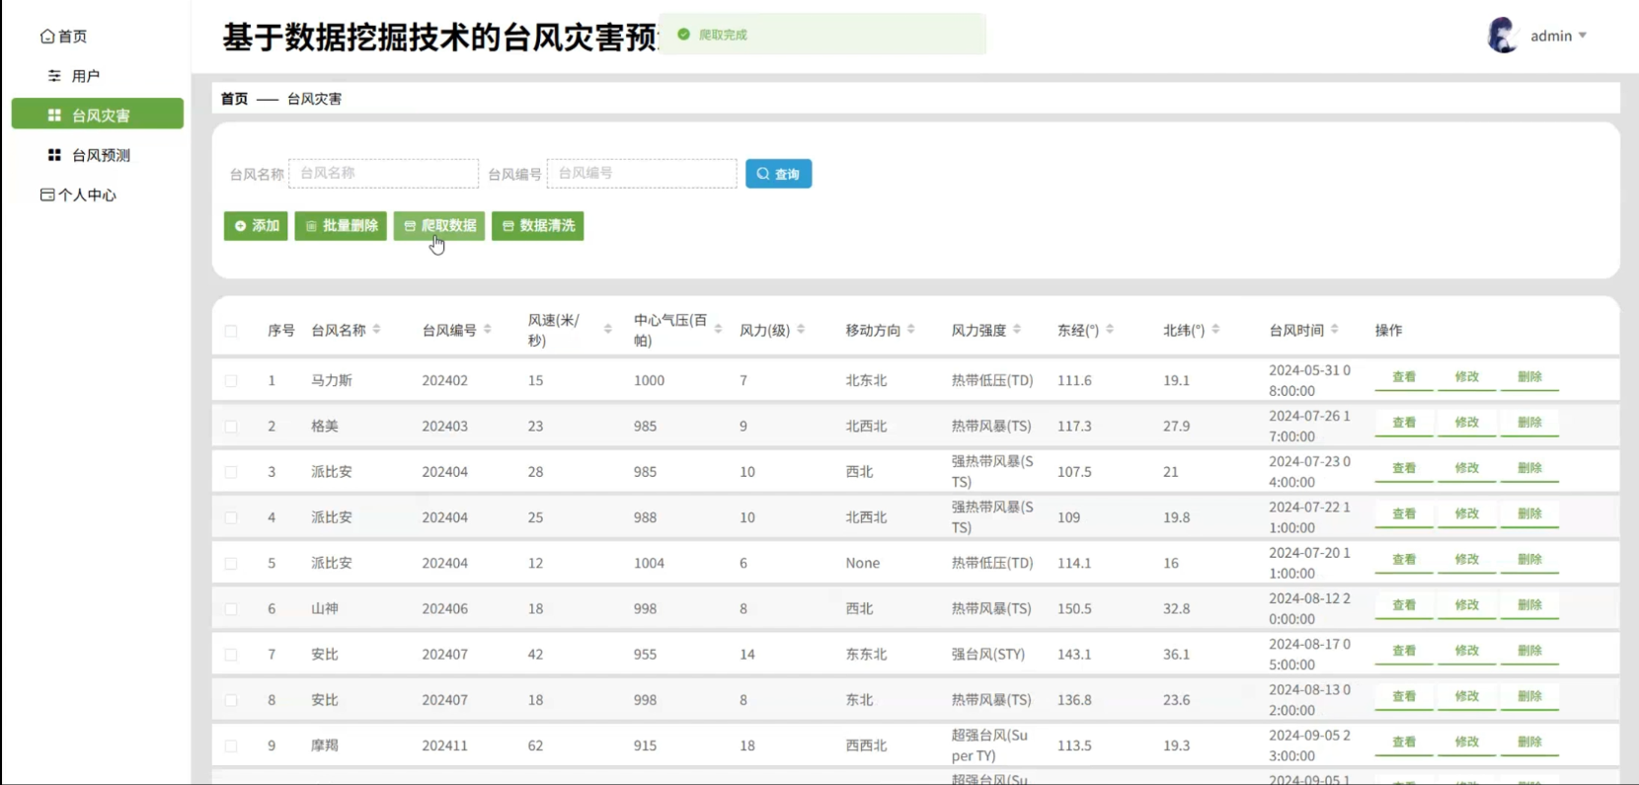The width and height of the screenshot is (1639, 785).
Task: Open 查看 for the 摩羯 row
Action: (1404, 744)
